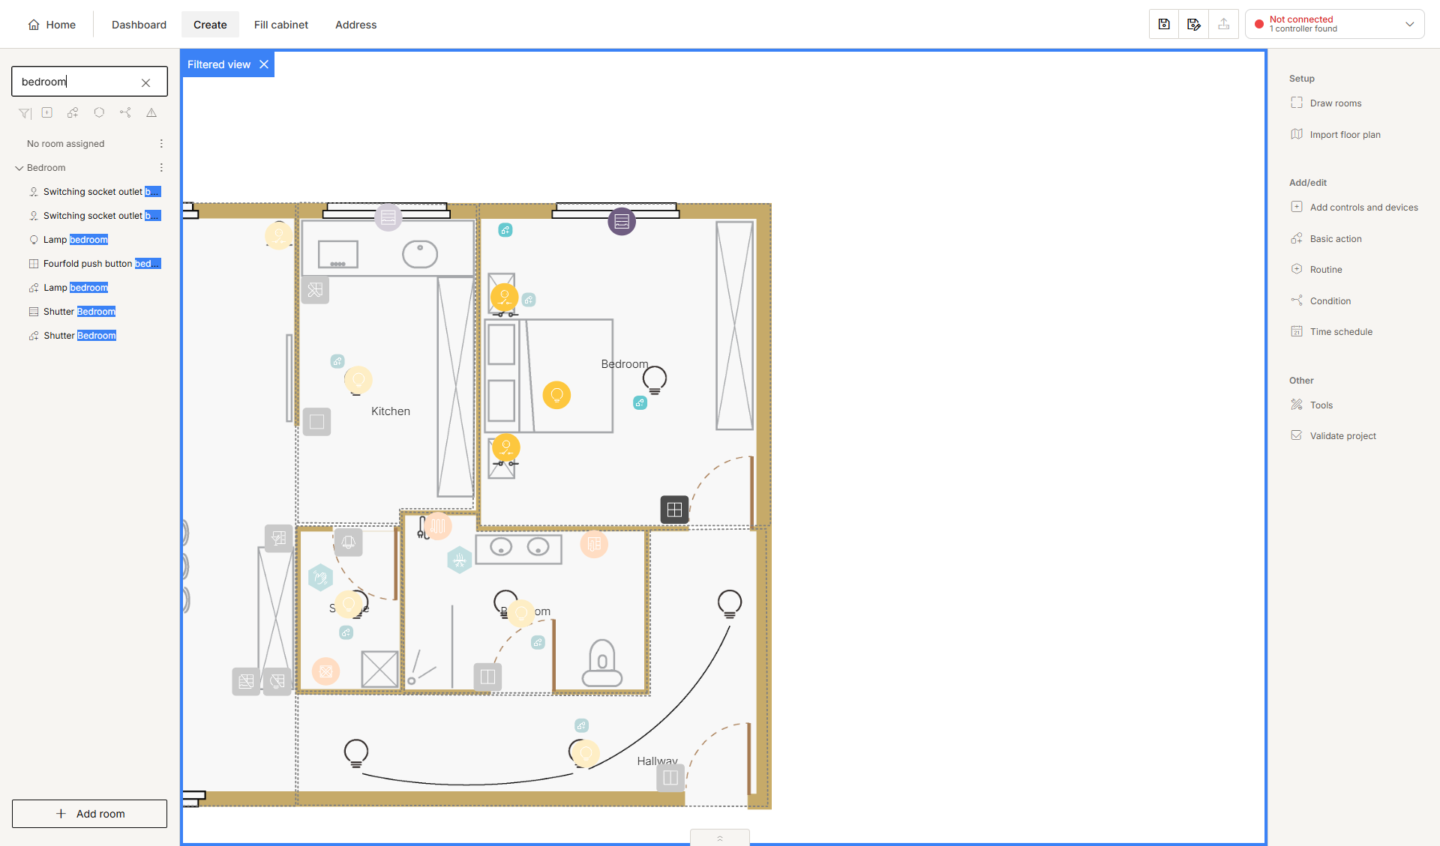Save the project with the floppy disk icon
Viewport: 1440px width, 846px height.
tap(1164, 24)
